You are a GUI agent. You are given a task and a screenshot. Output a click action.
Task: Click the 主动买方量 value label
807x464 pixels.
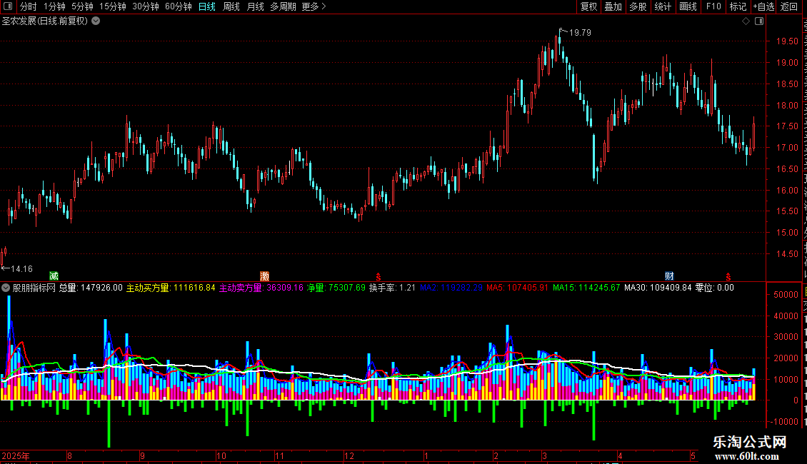pyautogui.click(x=171, y=288)
